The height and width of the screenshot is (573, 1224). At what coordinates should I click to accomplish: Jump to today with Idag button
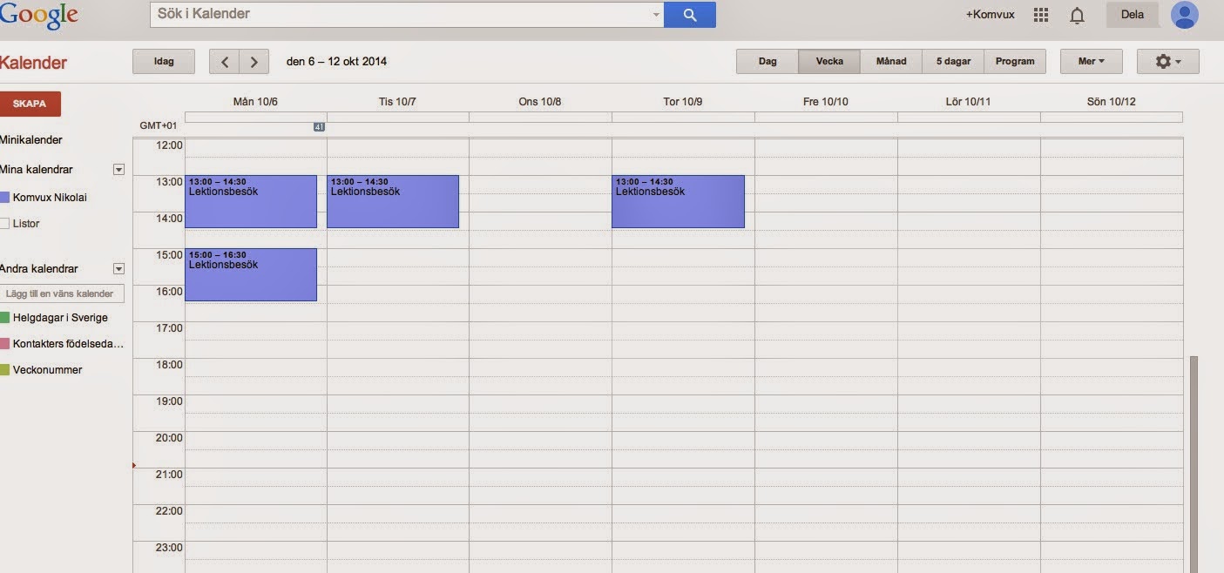coord(163,62)
